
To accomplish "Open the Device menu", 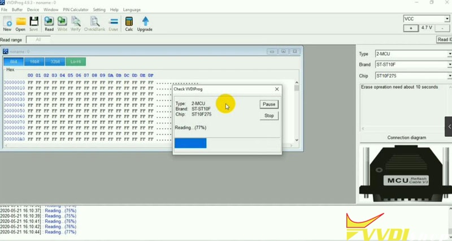I will [x=33, y=10].
